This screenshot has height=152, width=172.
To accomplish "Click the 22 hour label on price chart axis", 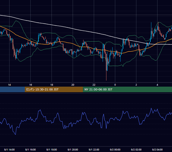I will 94,85.
